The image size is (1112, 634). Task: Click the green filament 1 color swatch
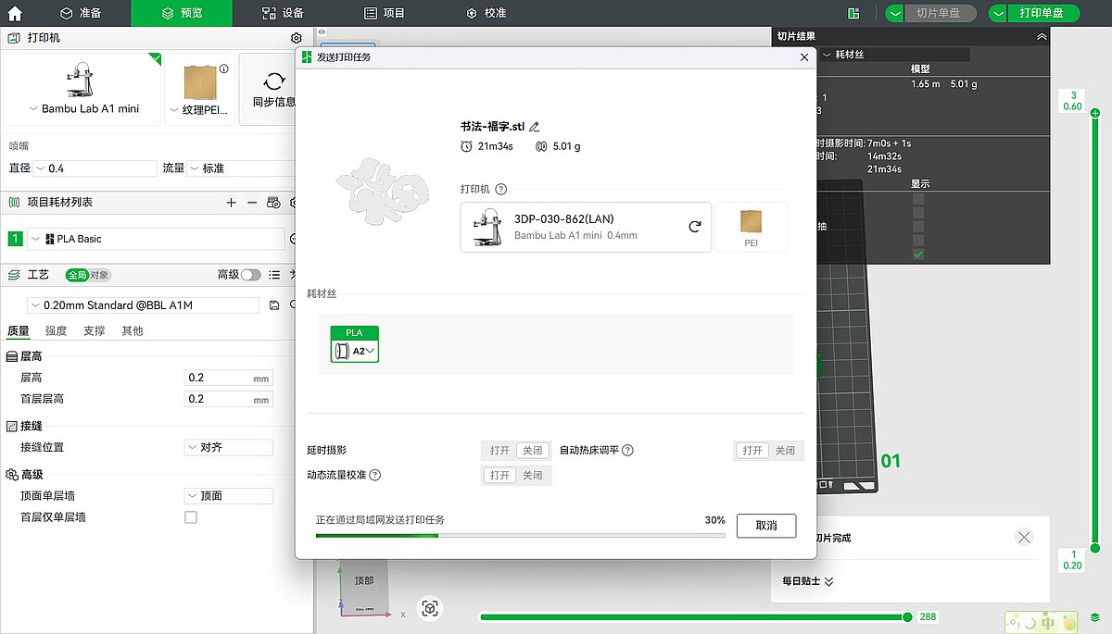[x=15, y=239]
